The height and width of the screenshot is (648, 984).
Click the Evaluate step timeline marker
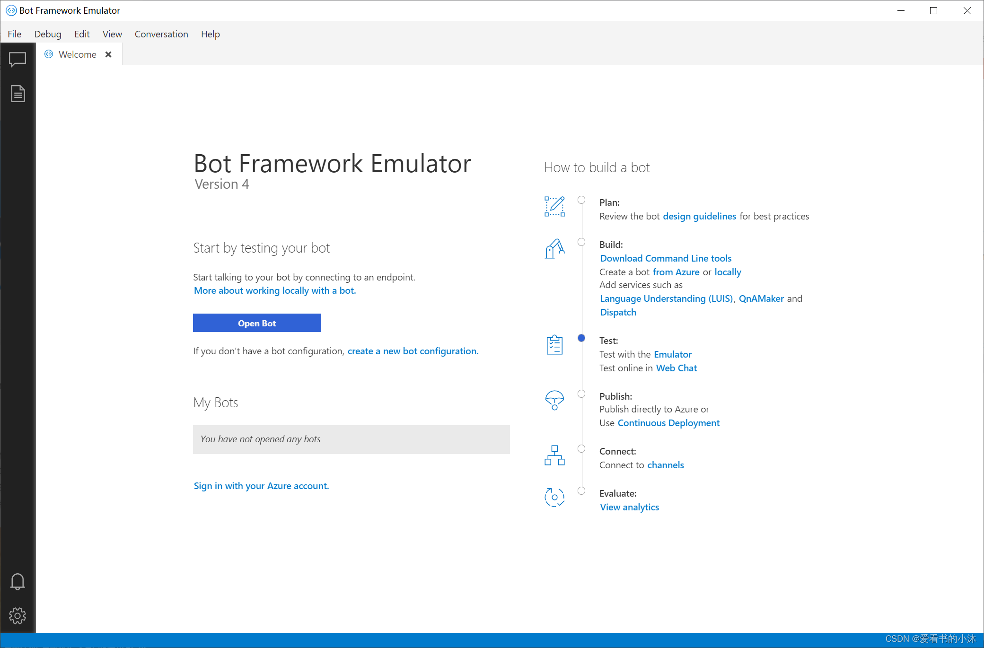coord(581,491)
